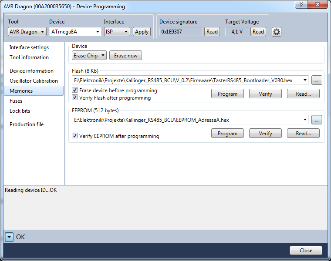Image resolution: width=331 pixels, height=261 pixels.
Task: Open Tool information page
Action: pyautogui.click(x=29, y=57)
